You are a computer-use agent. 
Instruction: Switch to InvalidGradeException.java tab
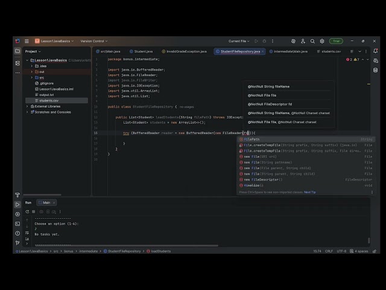click(x=184, y=51)
